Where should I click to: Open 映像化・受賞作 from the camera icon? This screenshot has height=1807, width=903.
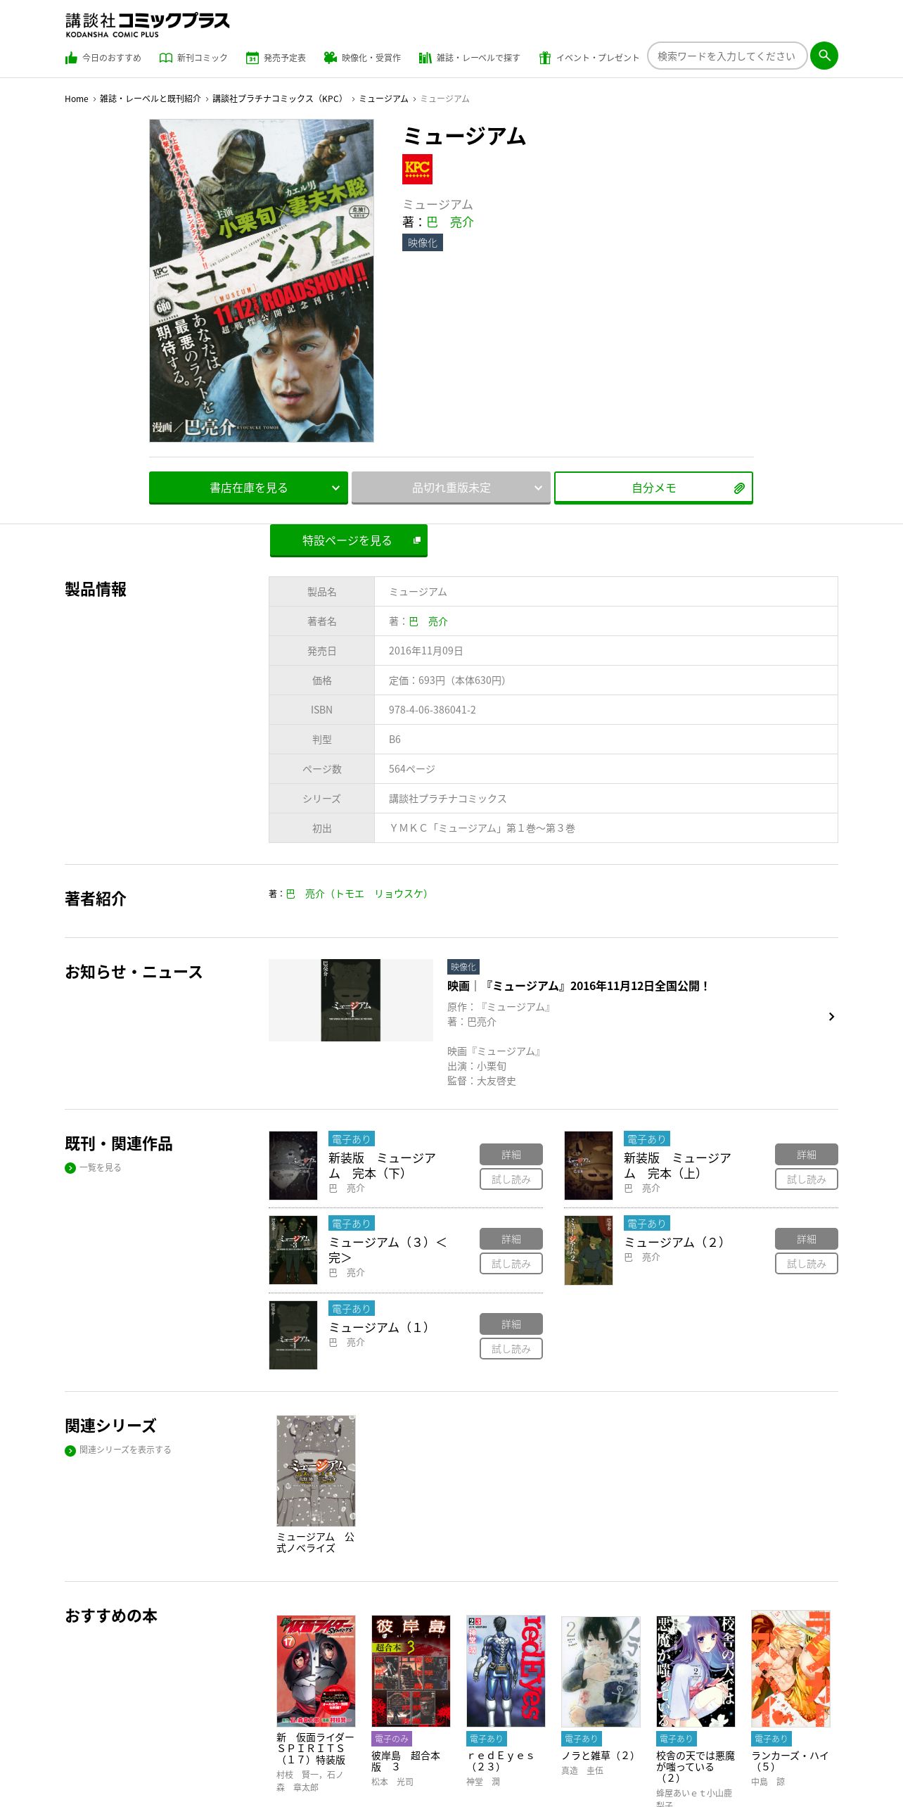pyautogui.click(x=330, y=58)
